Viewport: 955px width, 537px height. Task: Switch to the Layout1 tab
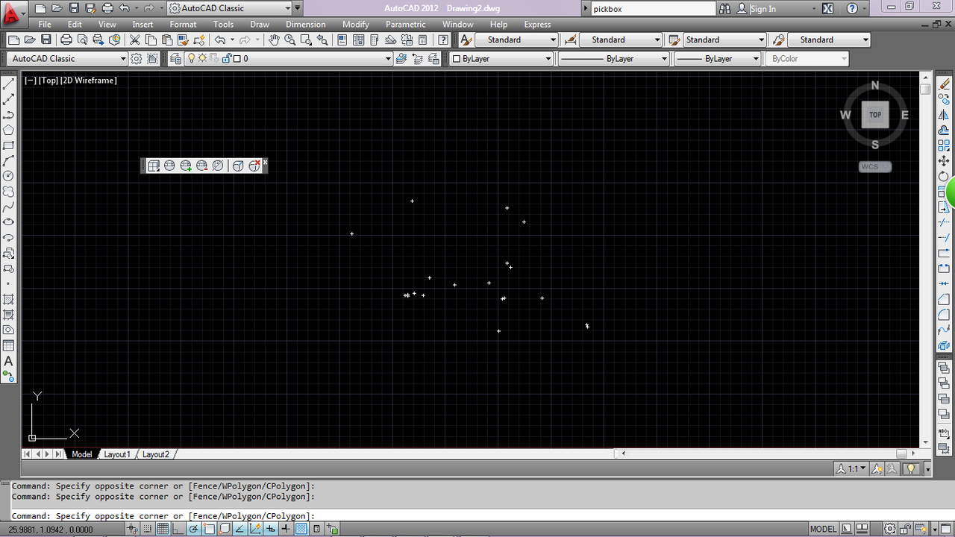(x=117, y=454)
